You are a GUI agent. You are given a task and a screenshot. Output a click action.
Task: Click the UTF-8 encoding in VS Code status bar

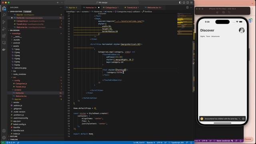[160, 142]
